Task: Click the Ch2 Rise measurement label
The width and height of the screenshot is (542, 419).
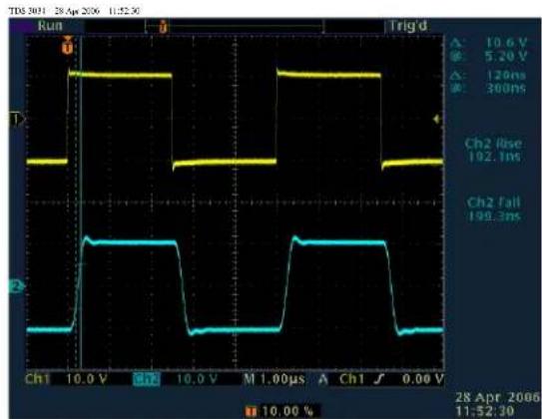Action: point(494,144)
